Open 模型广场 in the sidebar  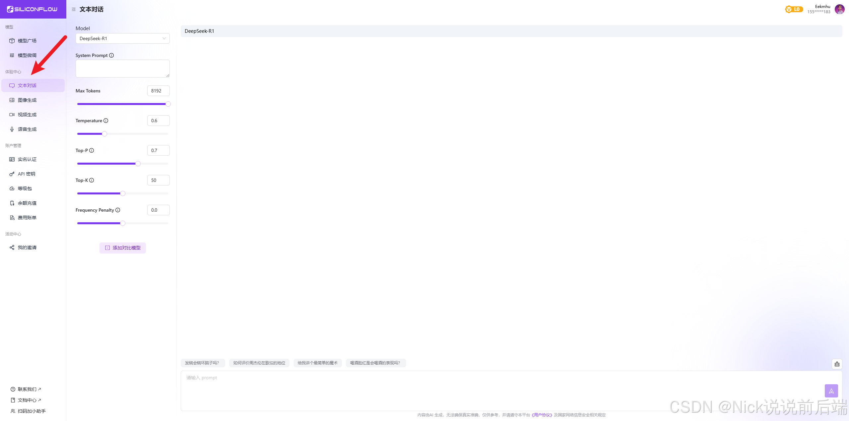27,41
